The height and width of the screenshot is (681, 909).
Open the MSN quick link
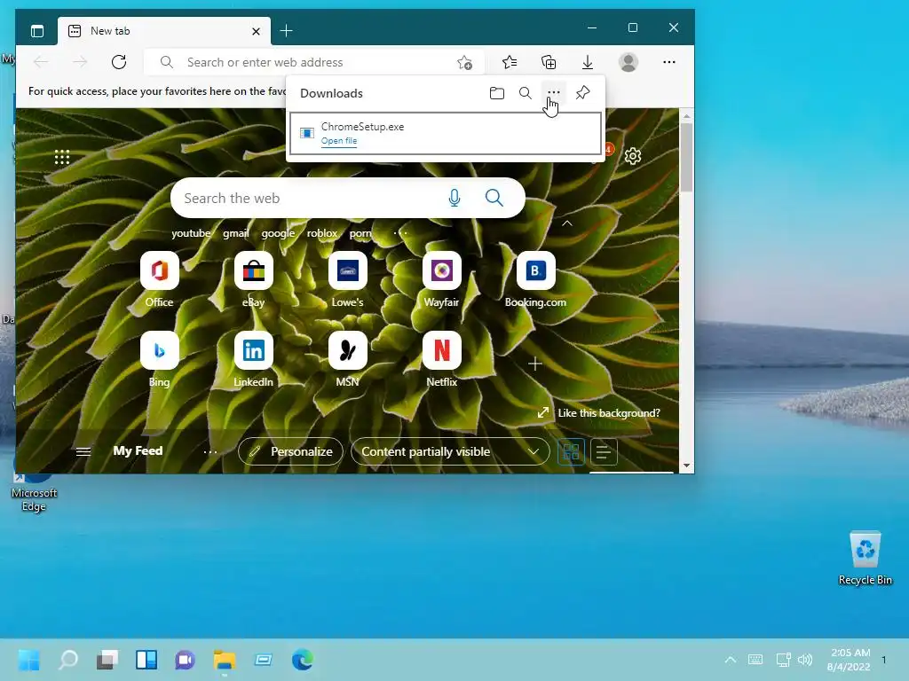click(347, 360)
